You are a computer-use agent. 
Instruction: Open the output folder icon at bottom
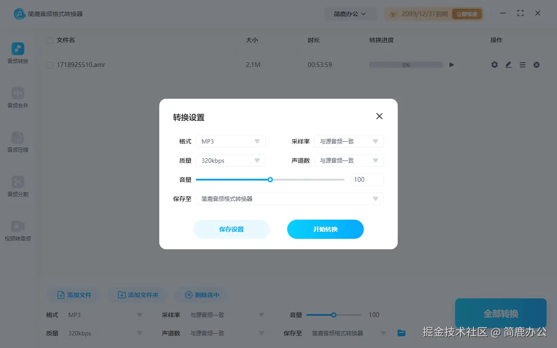pyautogui.click(x=401, y=333)
